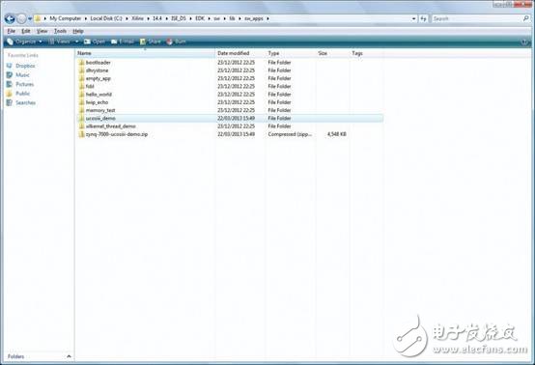Screen dimensions: 535x365
Task: Click the E-mail toolbar button
Action: pyautogui.click(x=123, y=42)
